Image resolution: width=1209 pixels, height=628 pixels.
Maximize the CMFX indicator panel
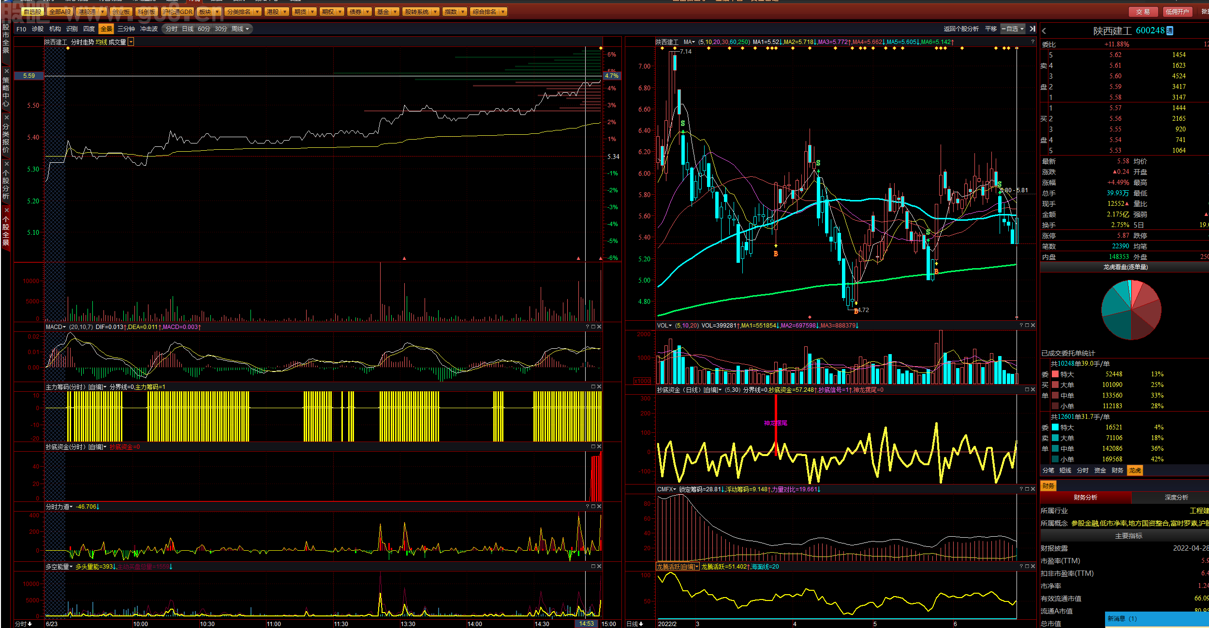point(1027,489)
